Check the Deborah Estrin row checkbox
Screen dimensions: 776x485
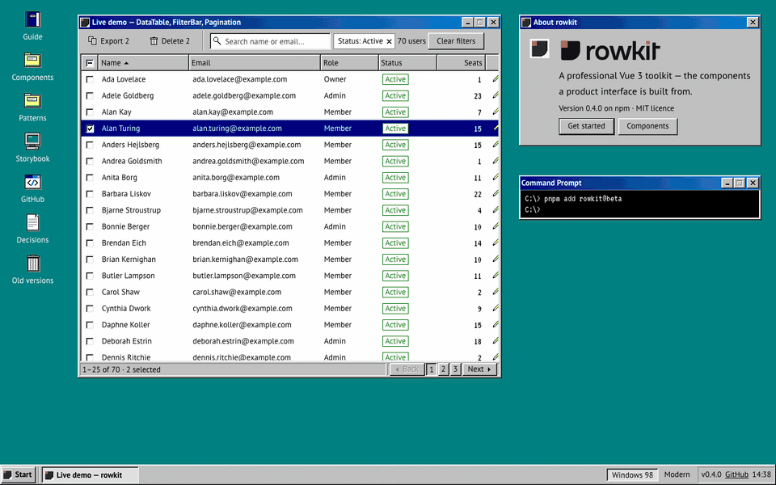90,341
